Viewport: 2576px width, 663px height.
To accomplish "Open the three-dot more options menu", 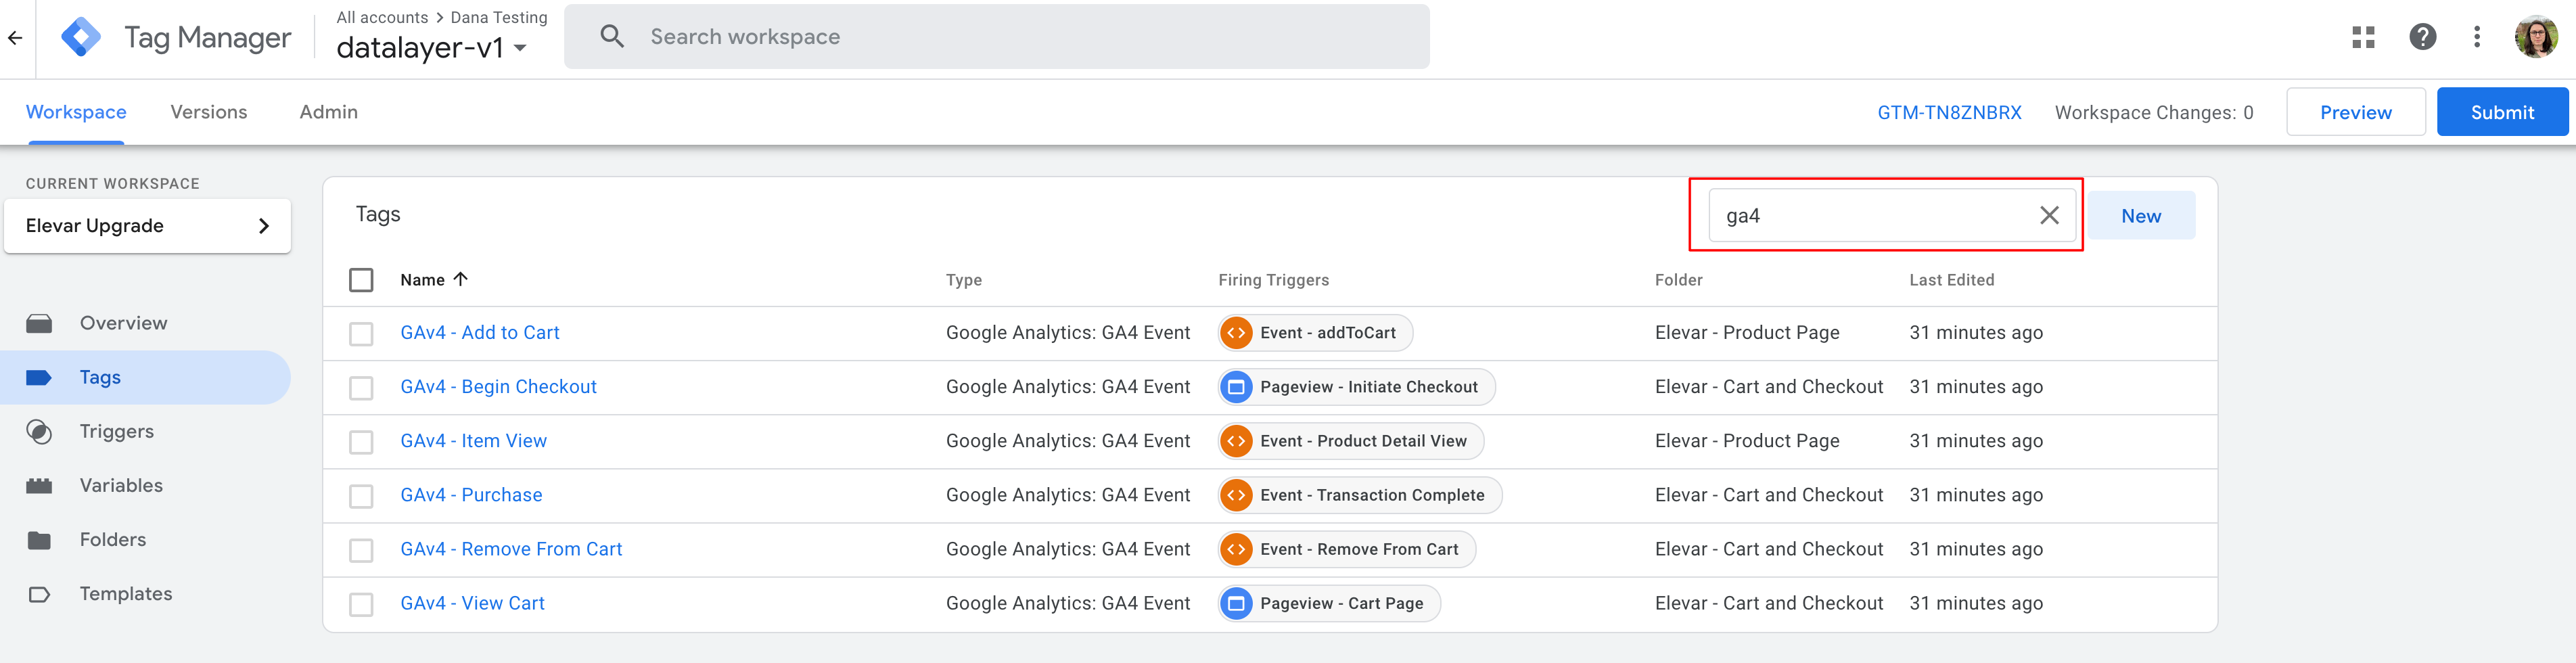I will click(x=2476, y=38).
